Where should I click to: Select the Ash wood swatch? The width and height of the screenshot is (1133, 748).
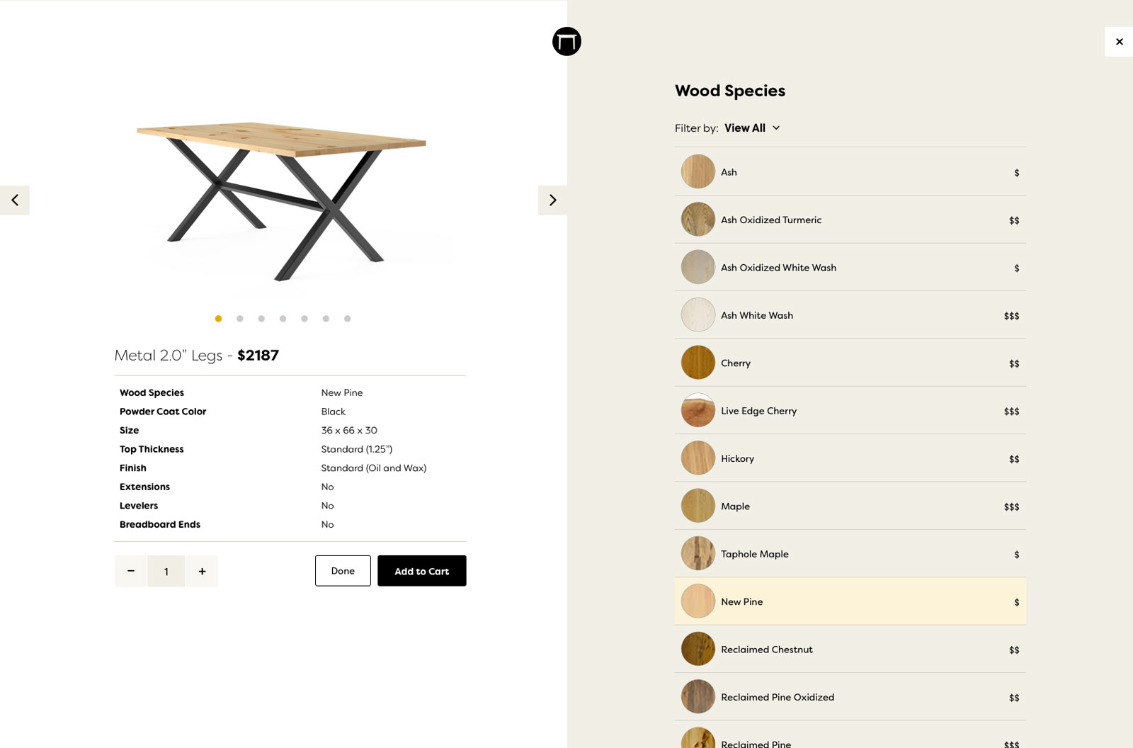click(x=698, y=172)
